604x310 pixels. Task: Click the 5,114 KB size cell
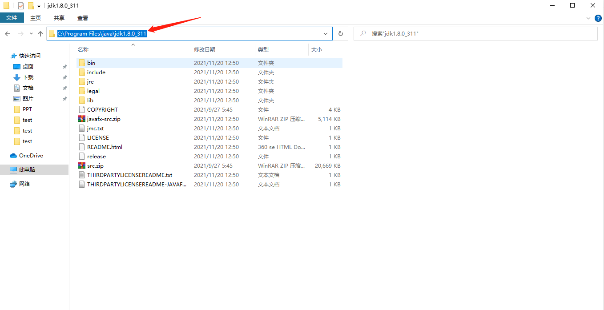coord(329,119)
